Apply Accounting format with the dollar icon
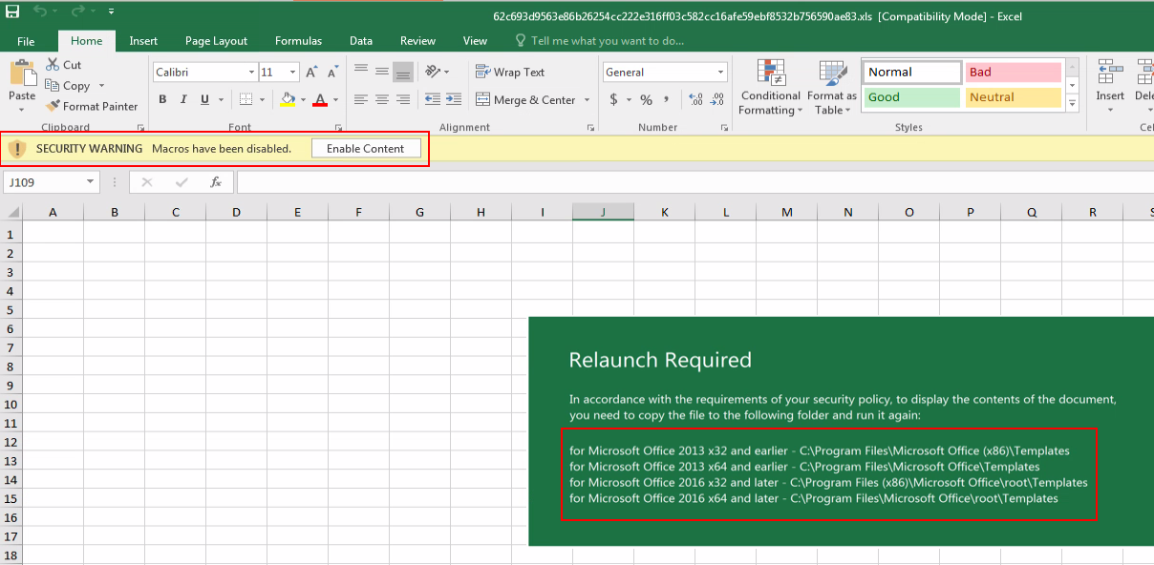Viewport: 1154px width, 565px height. [613, 99]
